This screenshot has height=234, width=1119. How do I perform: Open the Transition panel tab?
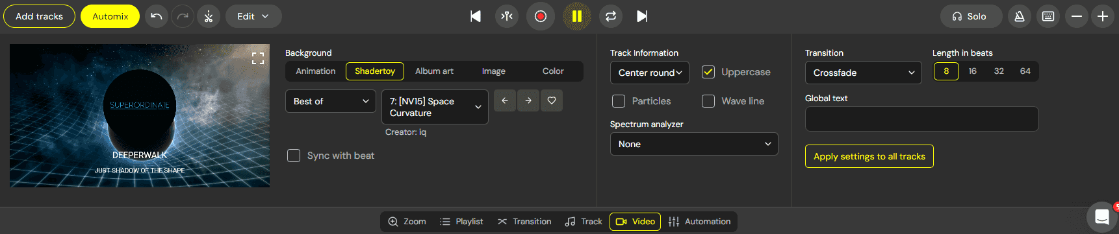(524, 222)
